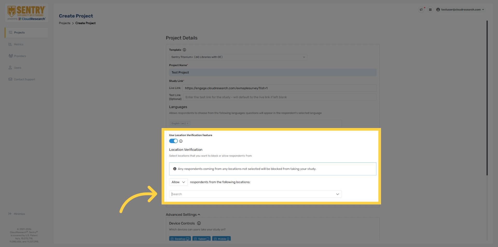
Task: Click the Minimize sidebar link
Action: (x=17, y=214)
